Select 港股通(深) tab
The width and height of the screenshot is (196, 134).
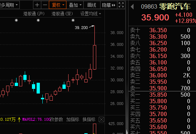point(62,14)
